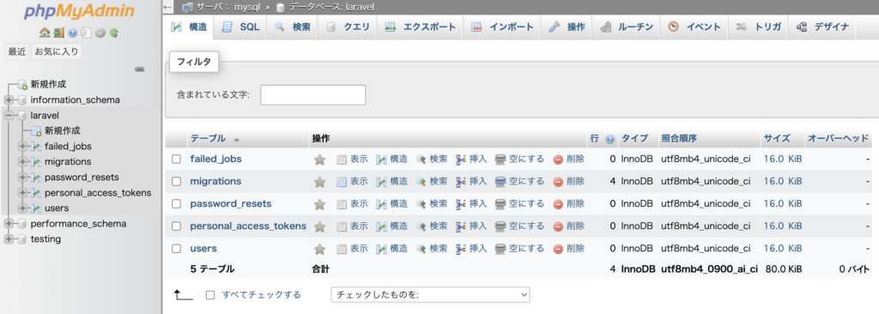879x314 pixels.
Task: Check the failed_jobs table checkbox
Action: [177, 160]
